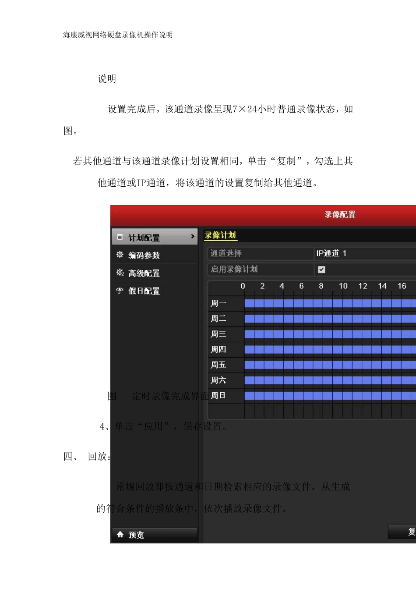416x589 pixels.
Task: Click the 周一 blue timeline bar
Action: 330,303
